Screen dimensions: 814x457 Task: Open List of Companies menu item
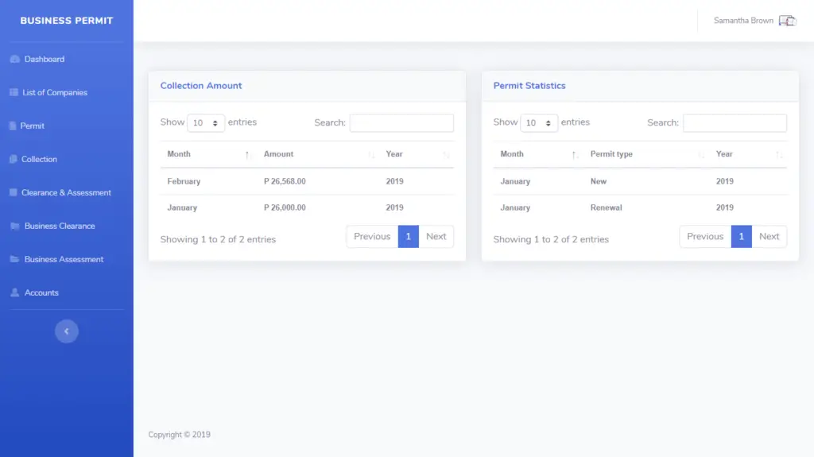(55, 93)
